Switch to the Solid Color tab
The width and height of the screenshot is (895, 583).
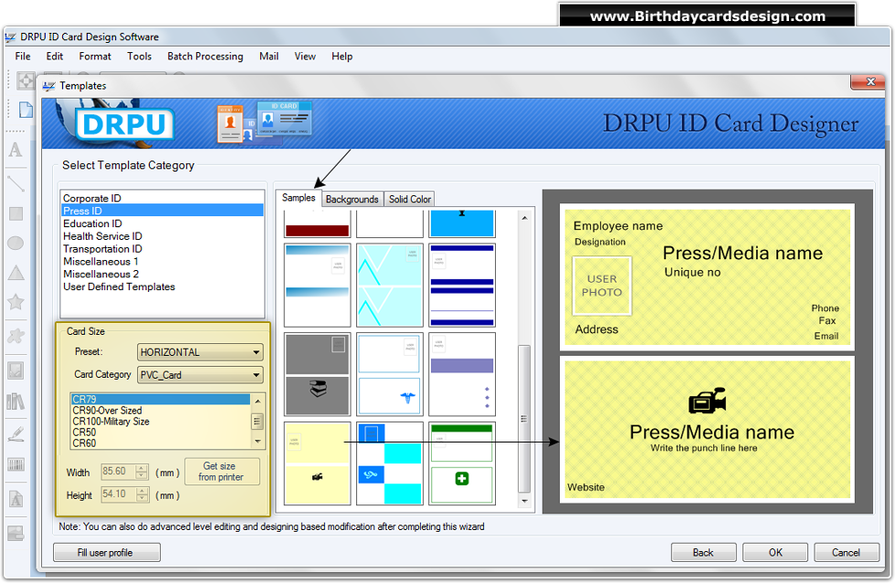pyautogui.click(x=410, y=199)
